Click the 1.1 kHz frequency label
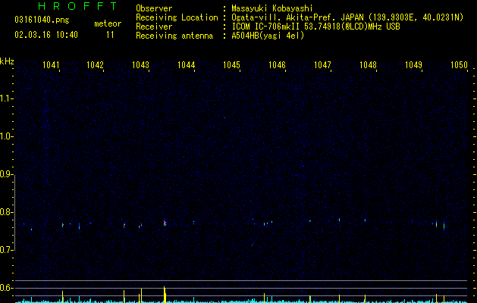Image resolution: width=477 pixels, height=303 pixels. pos(7,98)
